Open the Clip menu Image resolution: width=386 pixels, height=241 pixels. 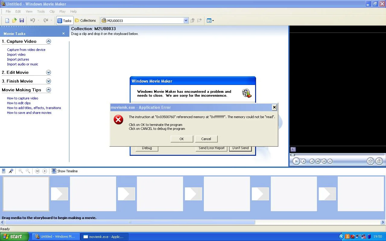click(52, 11)
